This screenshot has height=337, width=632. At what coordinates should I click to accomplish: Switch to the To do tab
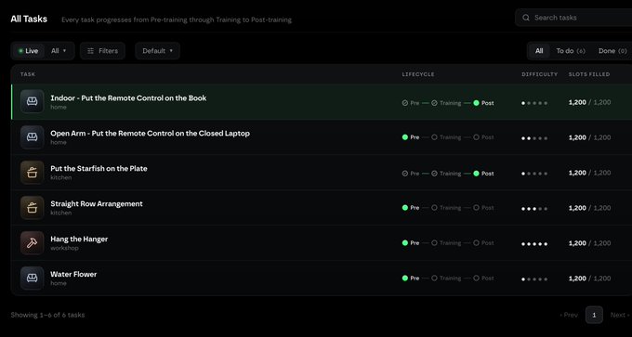click(x=571, y=51)
